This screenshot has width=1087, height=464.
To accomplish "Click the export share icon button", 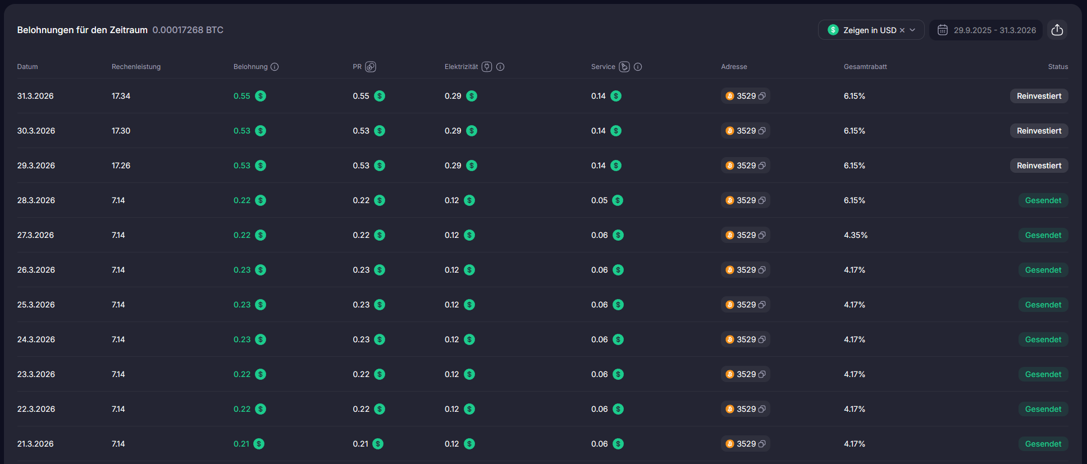I will [1057, 30].
